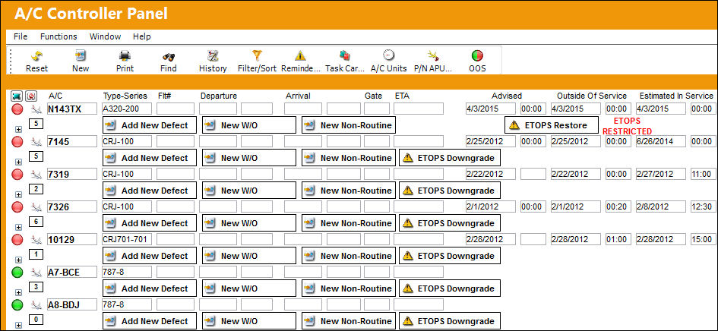Click the red alarm header icon
Viewport: 718px width, 331px height.
[x=32, y=96]
